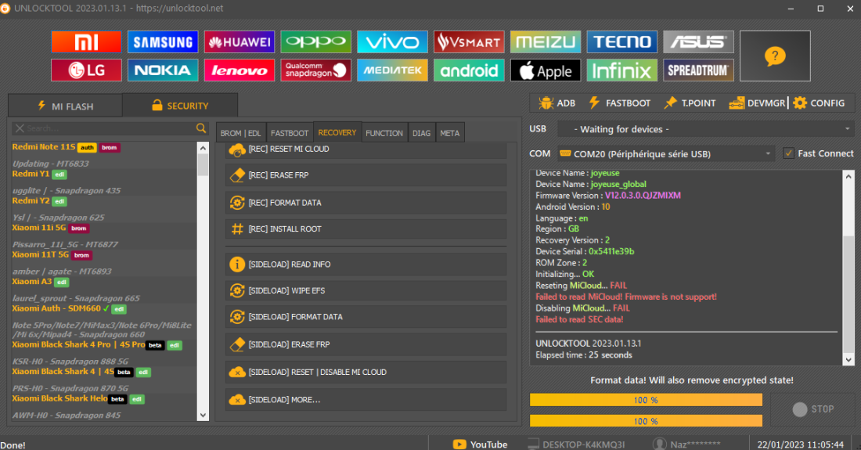The image size is (861, 450).
Task: Select the Xiaomi MI brand logo
Action: click(x=86, y=41)
